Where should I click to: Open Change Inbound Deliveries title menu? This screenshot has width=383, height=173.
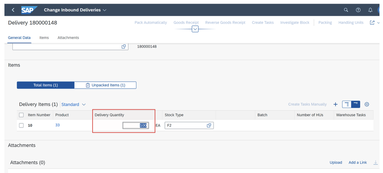75,10
